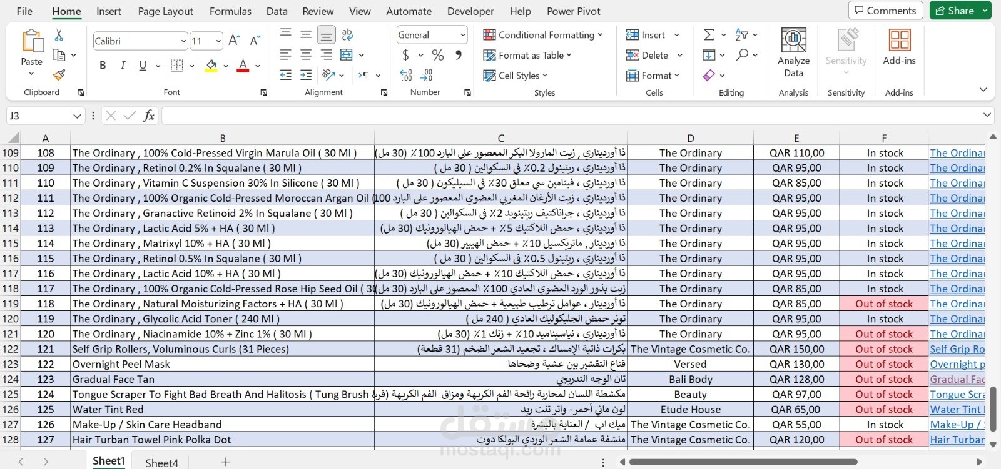Expand Cell Styles menu
This screenshot has width=1001, height=469.
pyautogui.click(x=515, y=75)
